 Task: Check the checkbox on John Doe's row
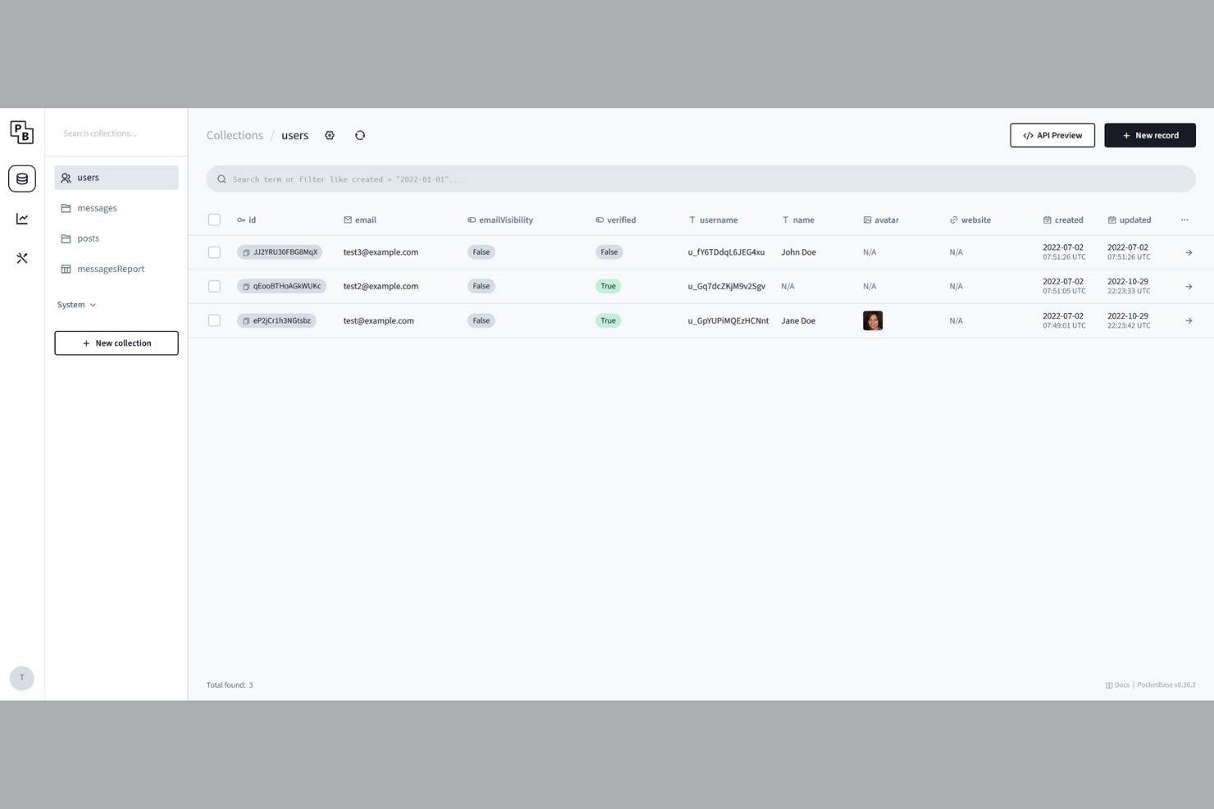point(214,252)
